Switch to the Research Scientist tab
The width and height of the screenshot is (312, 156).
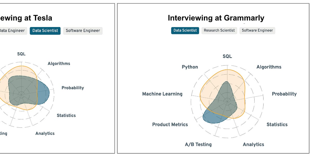(x=219, y=30)
